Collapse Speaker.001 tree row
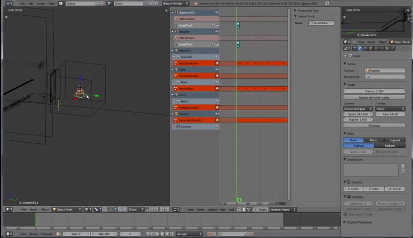413x238 pixels. [x=173, y=12]
